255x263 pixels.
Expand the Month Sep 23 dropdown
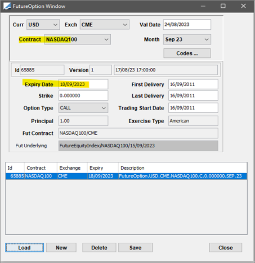pos(187,39)
